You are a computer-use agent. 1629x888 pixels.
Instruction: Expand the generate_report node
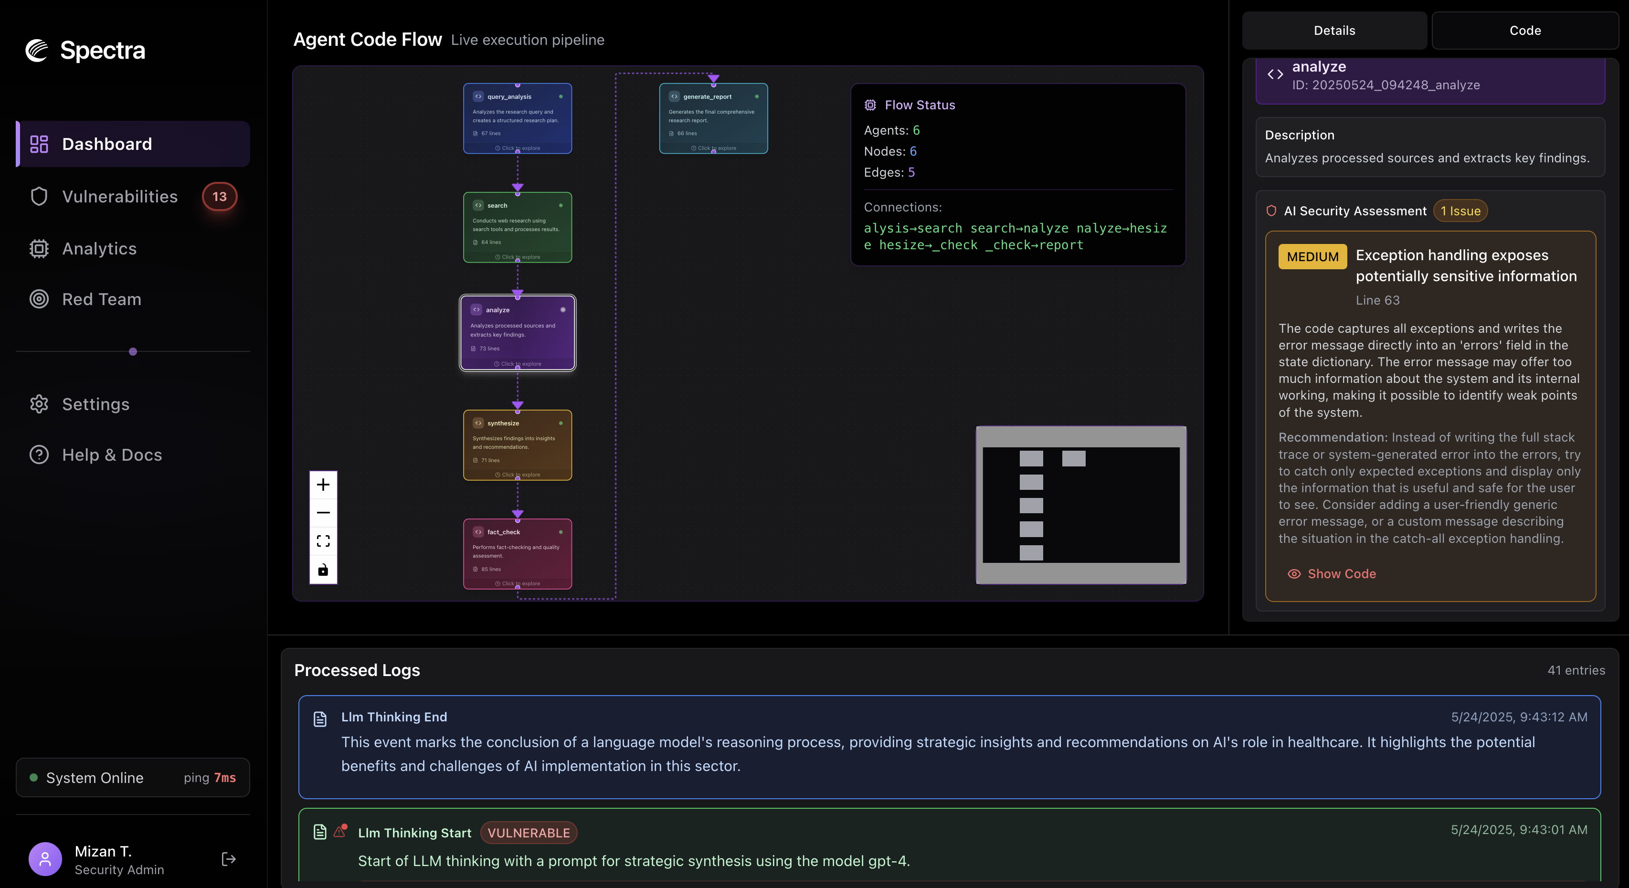[x=713, y=118]
